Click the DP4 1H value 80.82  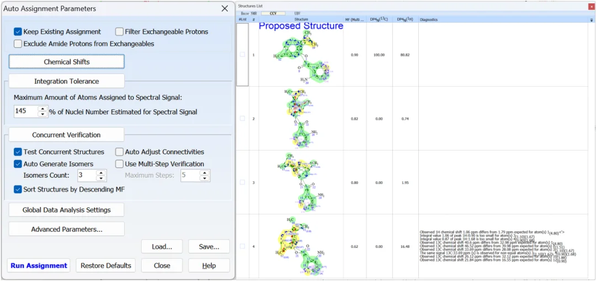coord(405,55)
